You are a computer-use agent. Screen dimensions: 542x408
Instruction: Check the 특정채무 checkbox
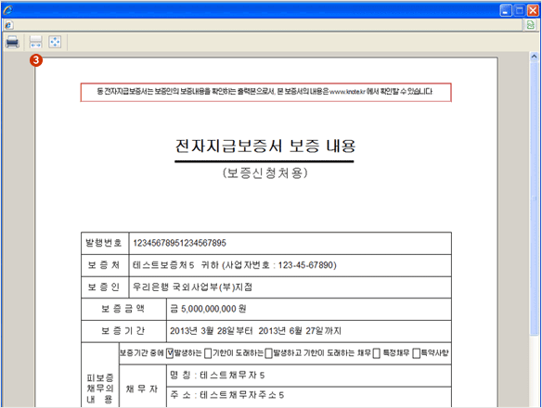[377, 353]
